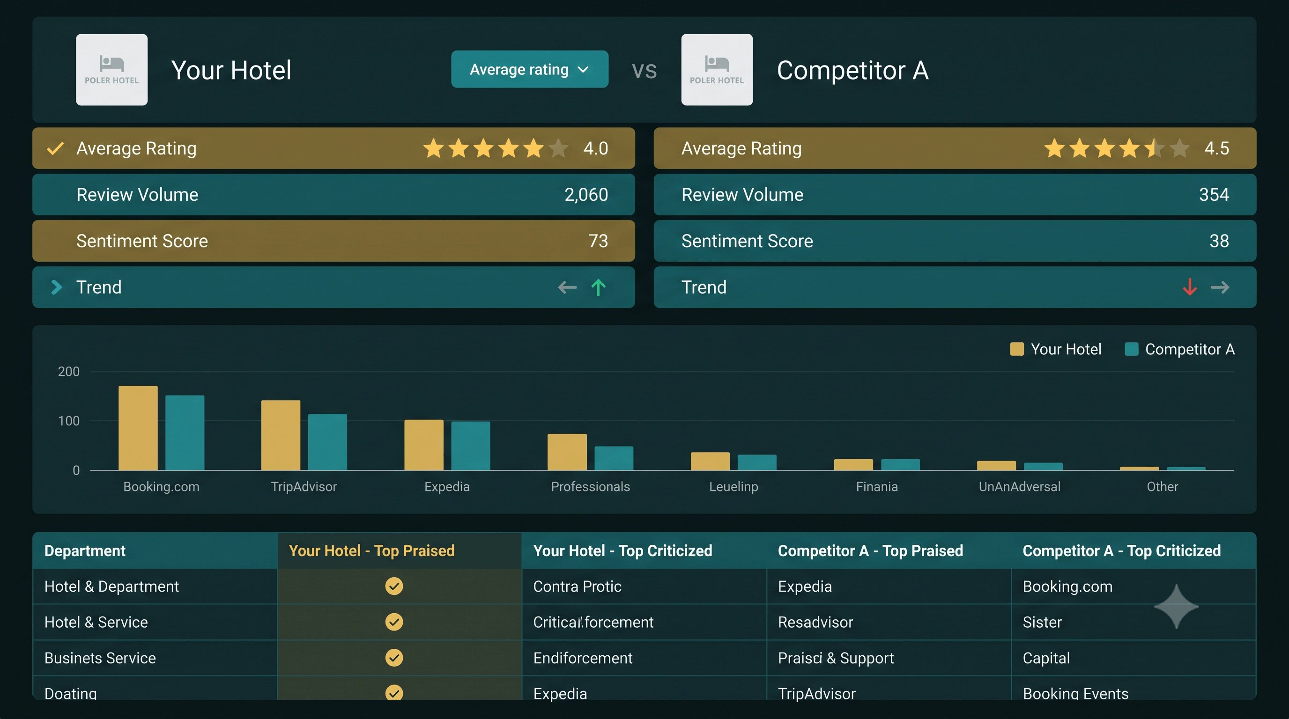Select the Competitor A - Top Praised column header

(870, 550)
